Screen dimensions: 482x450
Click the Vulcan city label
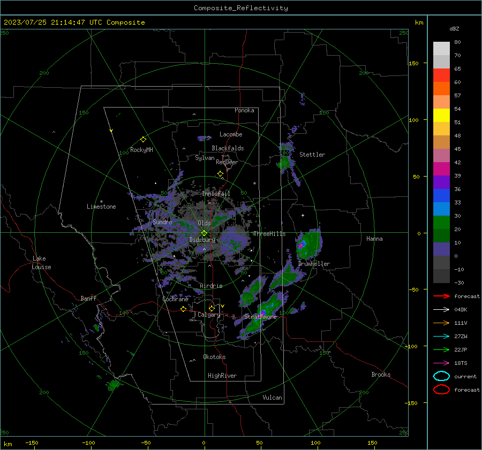272,398
